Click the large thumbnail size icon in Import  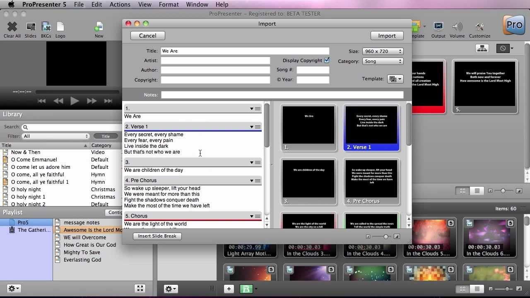point(397,236)
